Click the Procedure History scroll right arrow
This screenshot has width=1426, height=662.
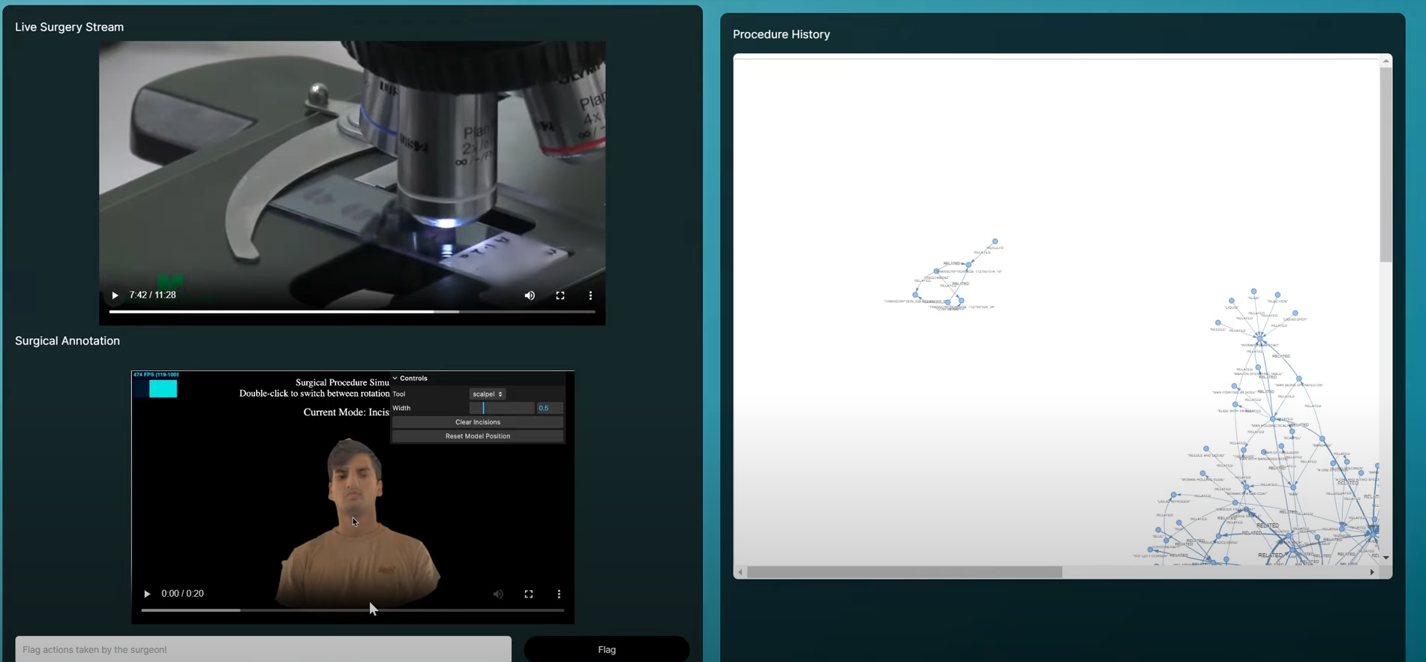point(1372,572)
